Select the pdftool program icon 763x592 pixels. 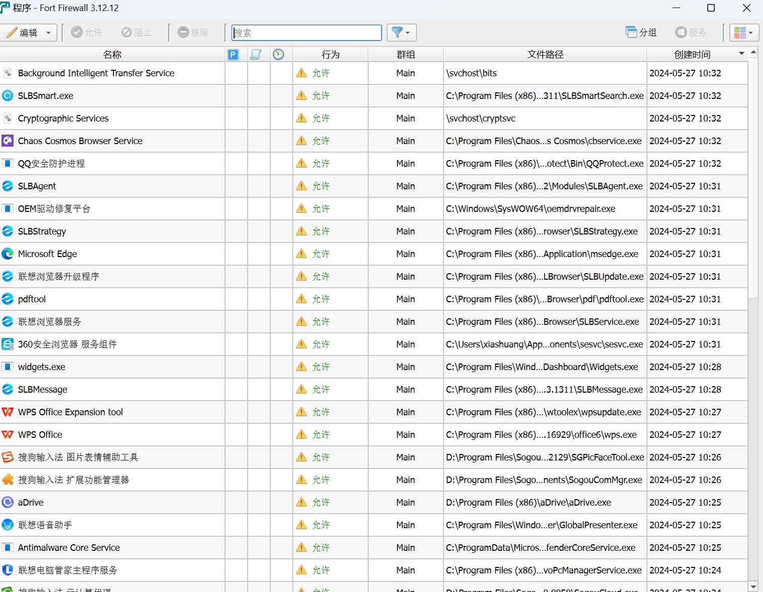coord(8,299)
